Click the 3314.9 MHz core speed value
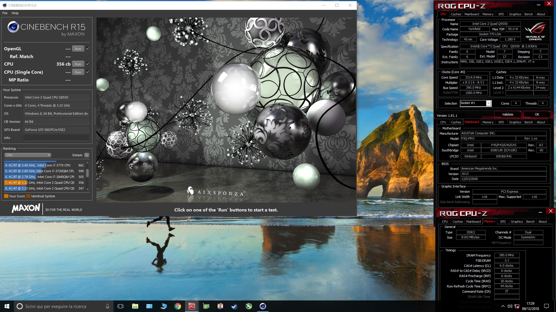Image resolution: width=556 pixels, height=312 pixels. 473,77
